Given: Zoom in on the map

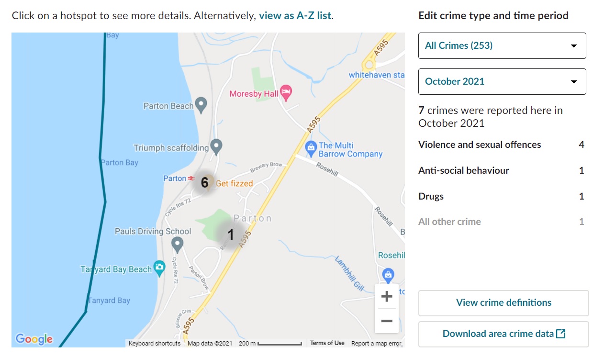Looking at the screenshot, I should 387,297.
